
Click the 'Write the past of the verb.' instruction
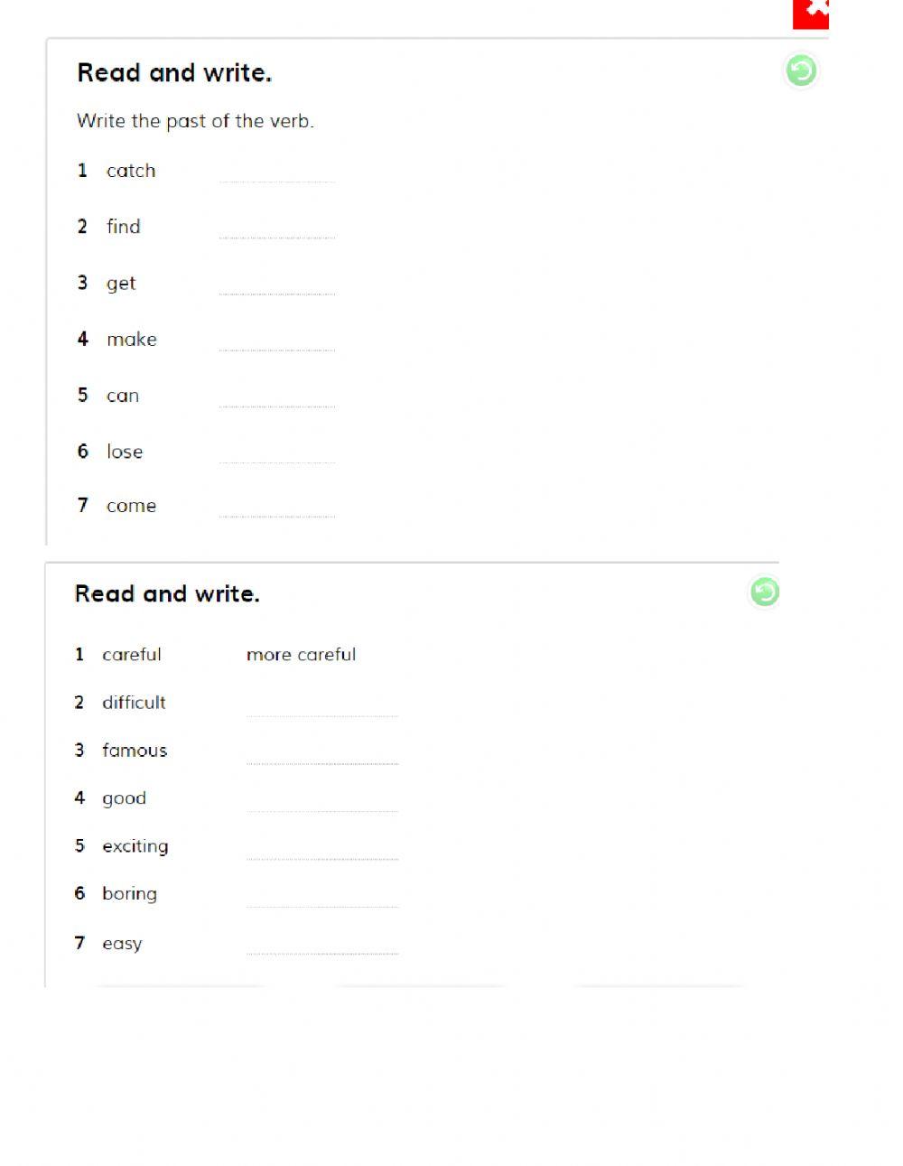point(195,121)
